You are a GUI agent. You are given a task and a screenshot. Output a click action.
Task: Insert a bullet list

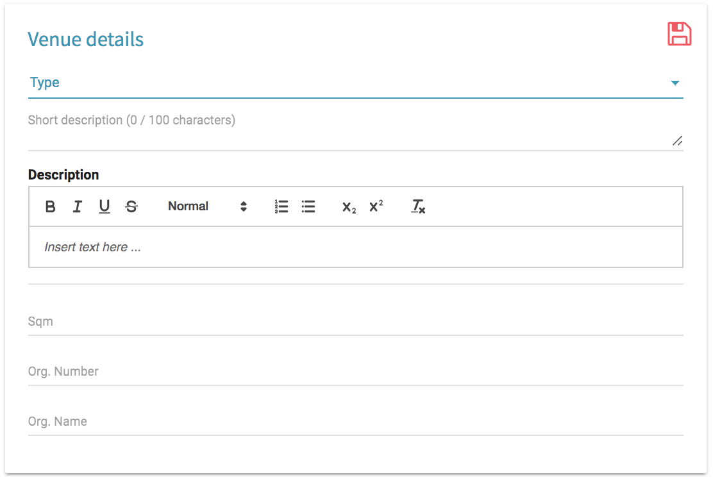click(308, 206)
